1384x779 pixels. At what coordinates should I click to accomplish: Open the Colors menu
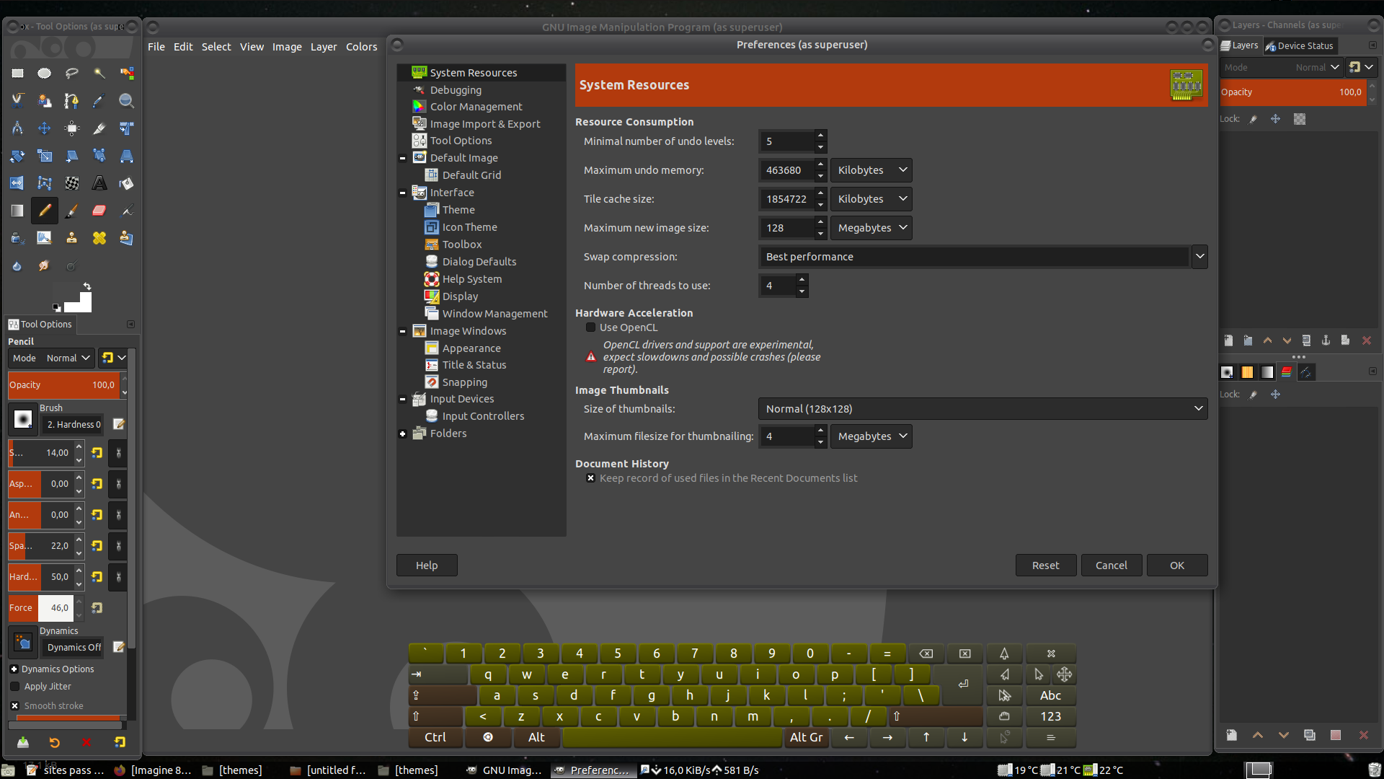tap(361, 47)
